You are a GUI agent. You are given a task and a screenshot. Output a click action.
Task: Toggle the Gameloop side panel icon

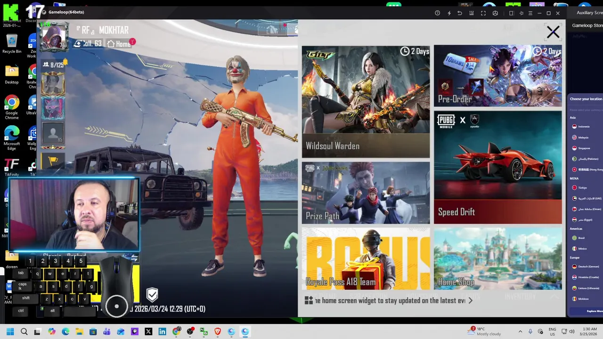tap(511, 13)
